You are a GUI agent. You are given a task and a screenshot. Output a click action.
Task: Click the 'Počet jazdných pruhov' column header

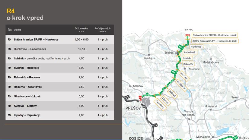(102, 30)
